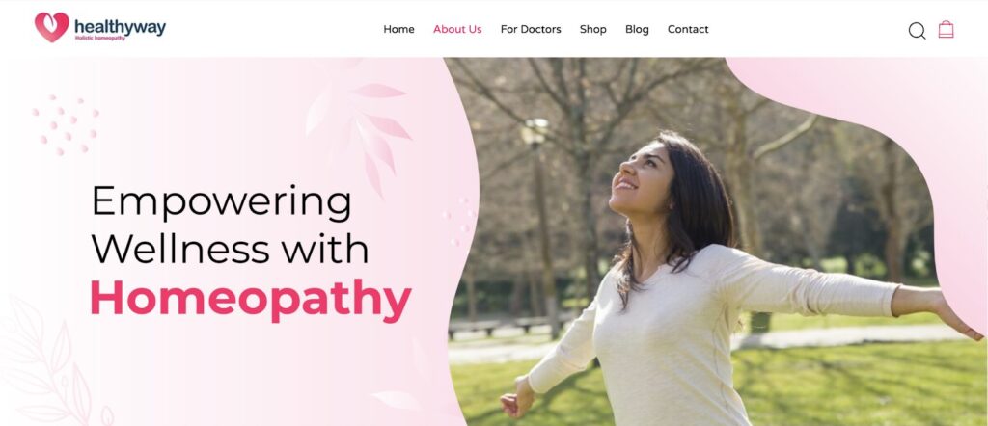Click the healthyway brand name text

[120, 26]
